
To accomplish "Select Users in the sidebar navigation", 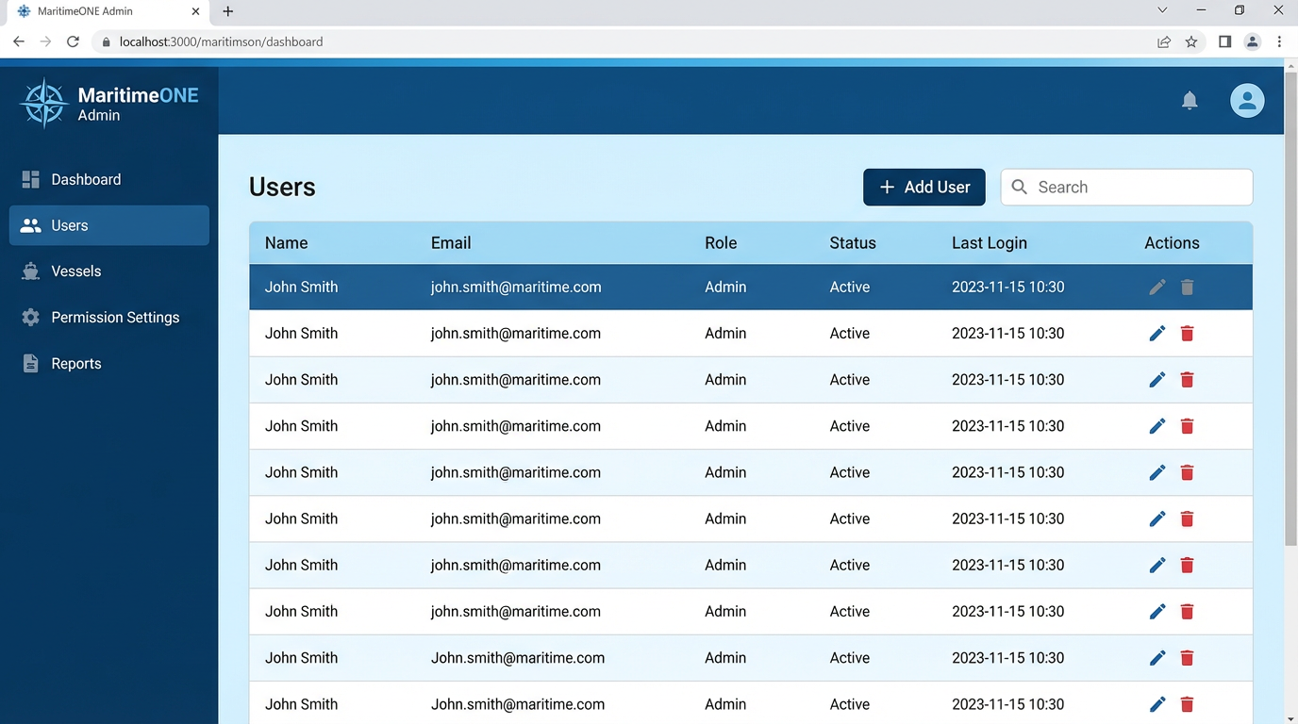I will coord(69,225).
